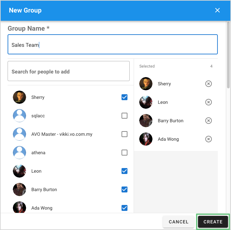This screenshot has height=230, width=231.
Task: Uncheck the Sherry checkbox
Action: [124, 97]
